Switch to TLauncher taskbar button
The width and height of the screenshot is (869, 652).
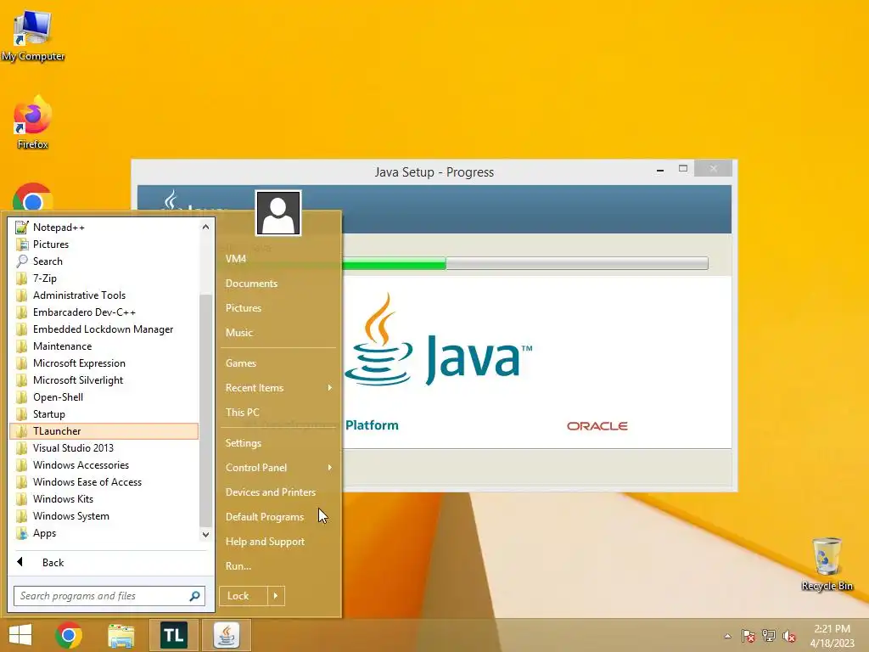pos(173,635)
